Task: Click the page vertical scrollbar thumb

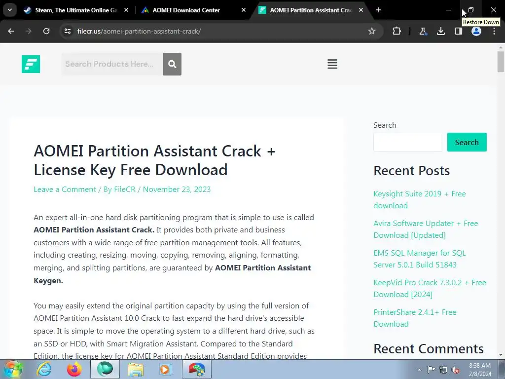Action: [x=501, y=62]
